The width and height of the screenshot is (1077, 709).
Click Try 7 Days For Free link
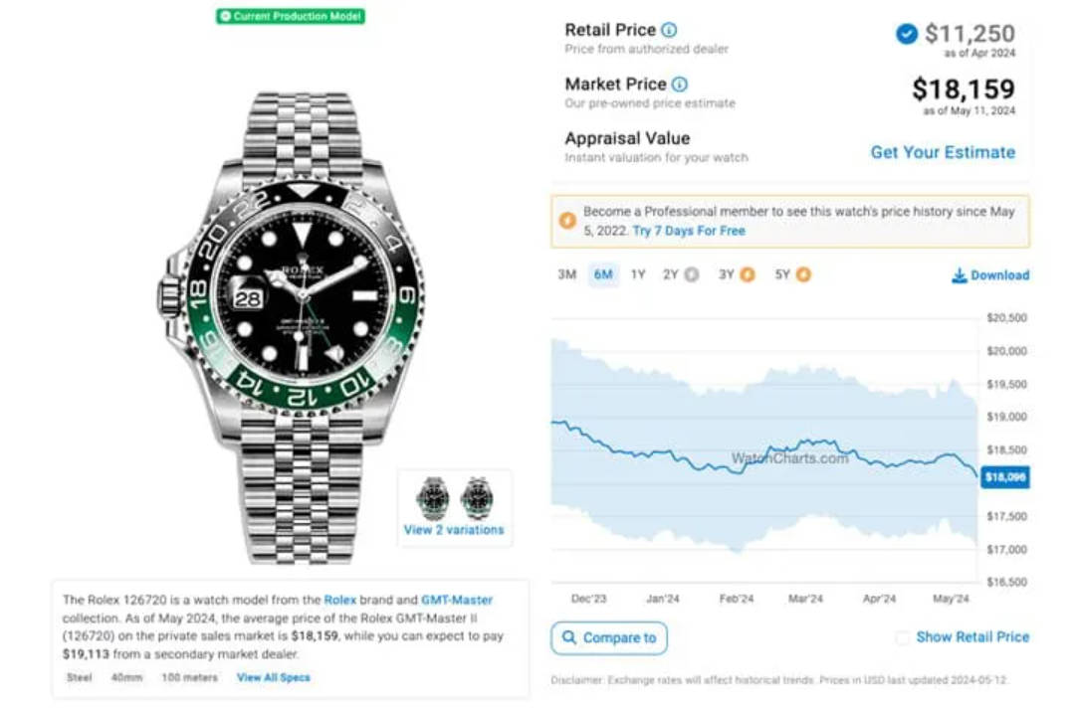coord(689,231)
